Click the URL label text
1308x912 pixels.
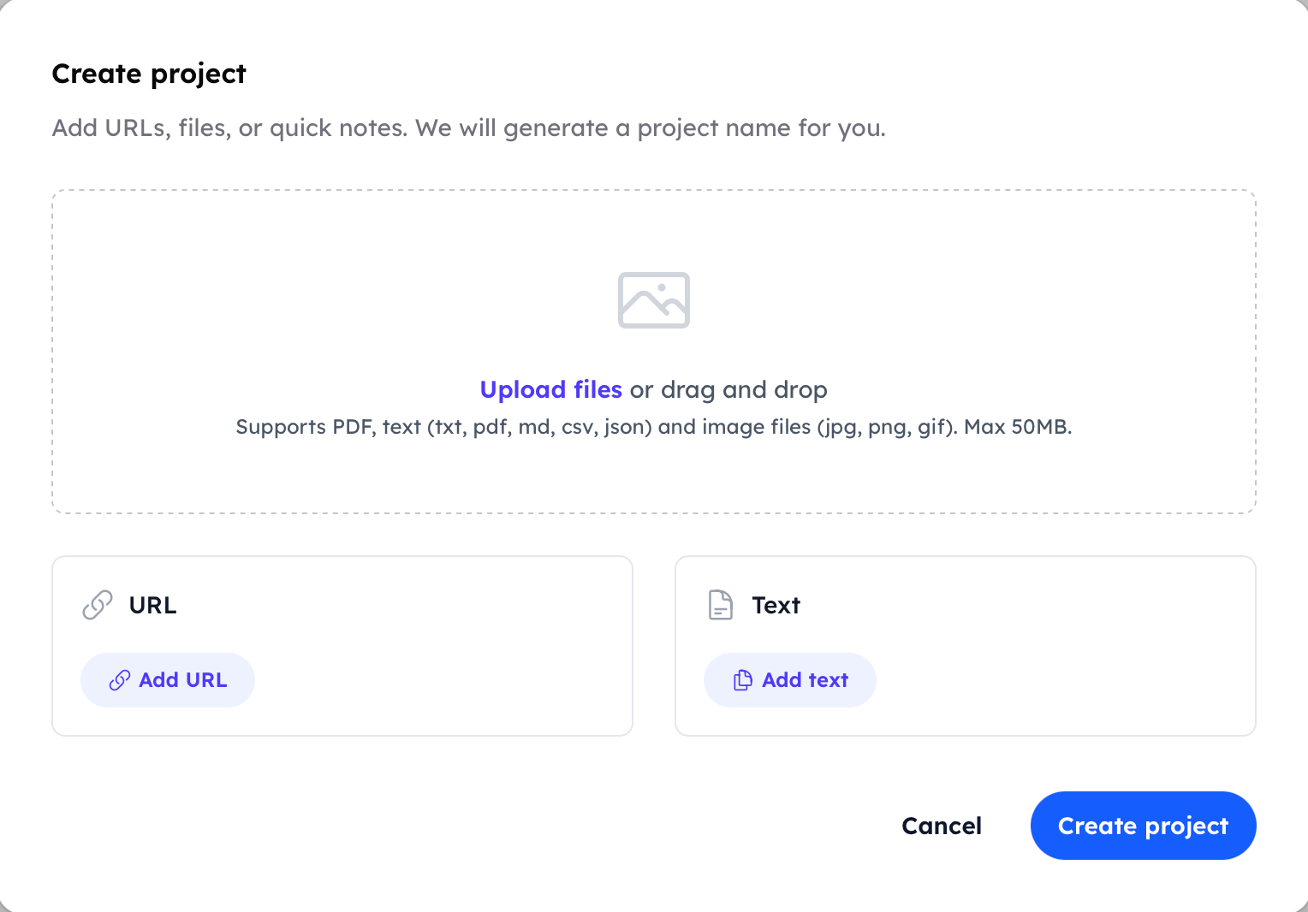click(x=152, y=605)
